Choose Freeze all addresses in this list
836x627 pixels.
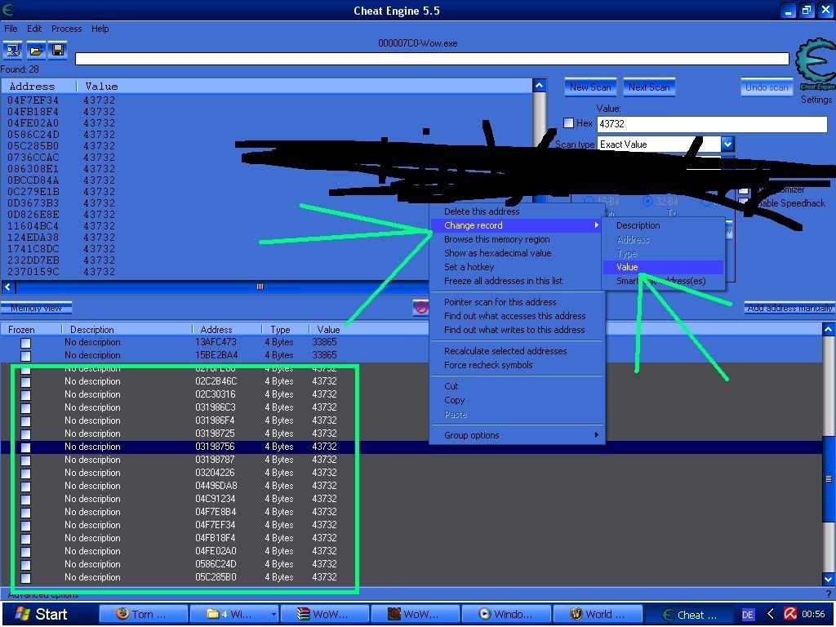[x=517, y=281]
